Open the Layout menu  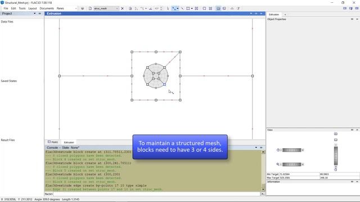pyautogui.click(x=33, y=8)
